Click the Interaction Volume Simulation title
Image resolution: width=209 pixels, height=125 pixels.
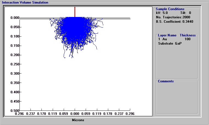click(x=25, y=2)
